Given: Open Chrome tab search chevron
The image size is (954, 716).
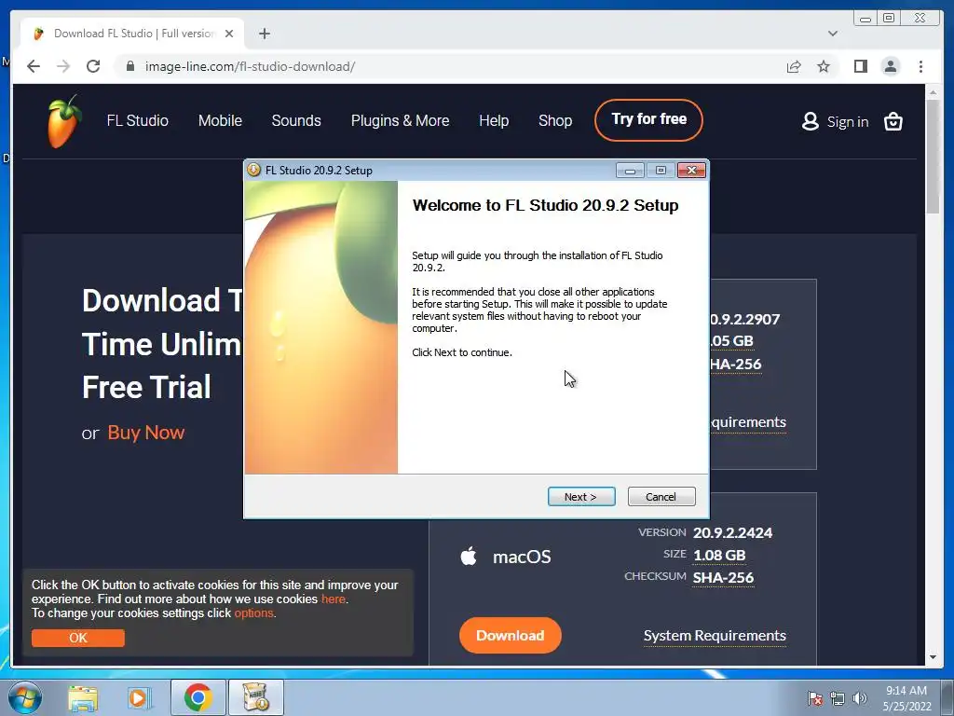Looking at the screenshot, I should [832, 34].
